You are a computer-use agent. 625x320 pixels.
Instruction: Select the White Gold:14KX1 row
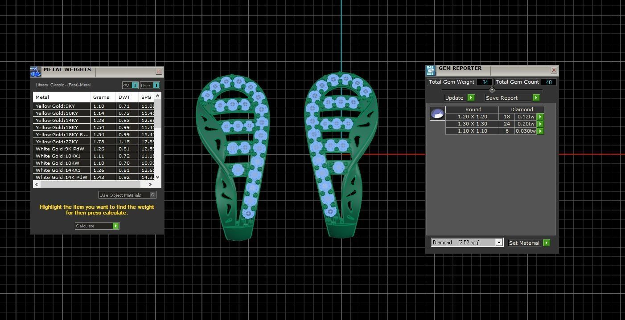(x=94, y=170)
